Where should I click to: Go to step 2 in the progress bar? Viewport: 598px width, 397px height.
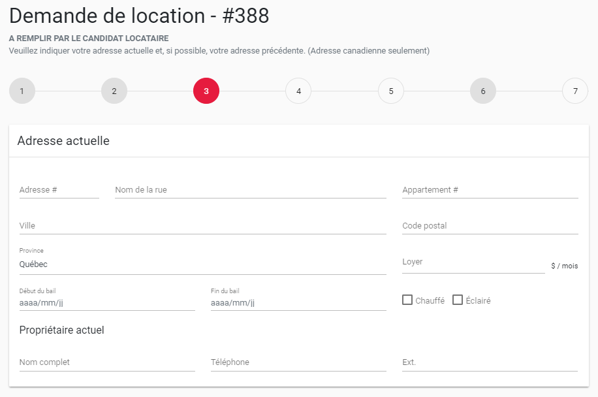tap(114, 91)
